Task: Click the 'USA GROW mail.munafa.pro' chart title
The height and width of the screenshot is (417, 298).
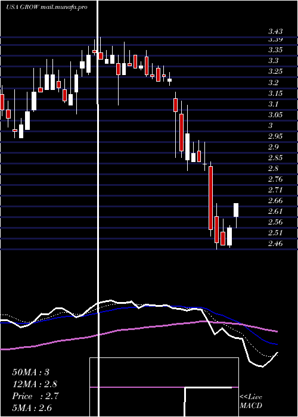Action: (46, 7)
